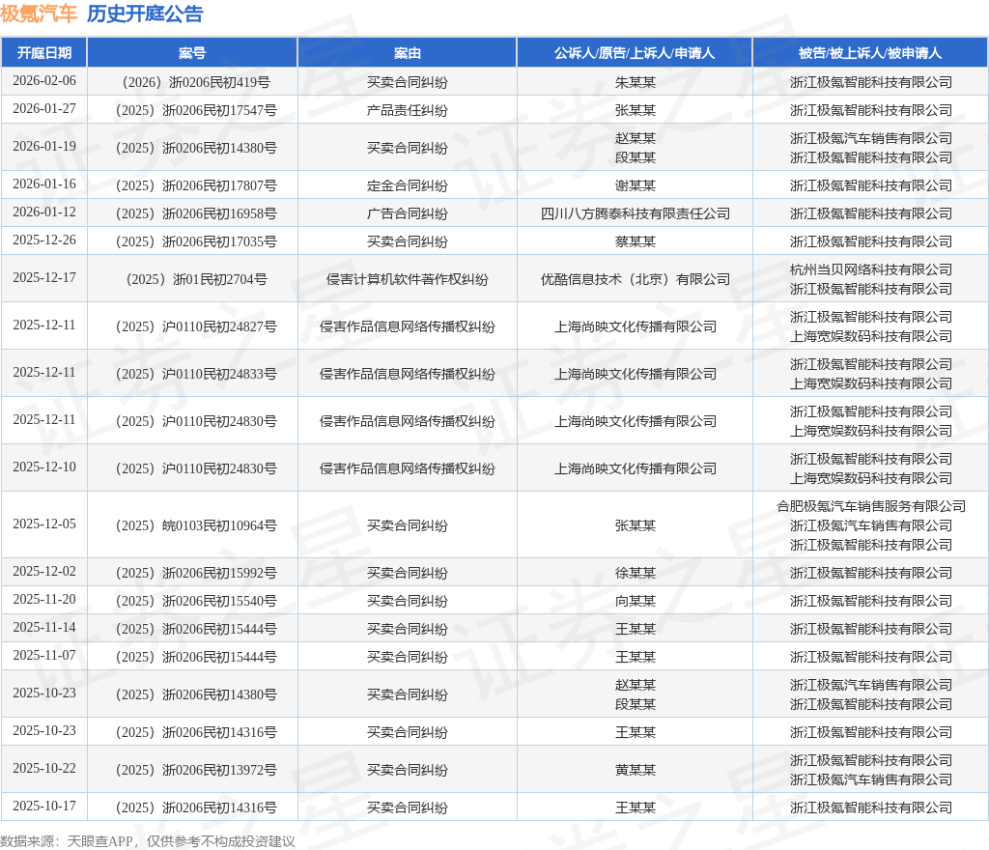Click the date 2025-12-26
This screenshot has width=989, height=850.
pos(44,241)
